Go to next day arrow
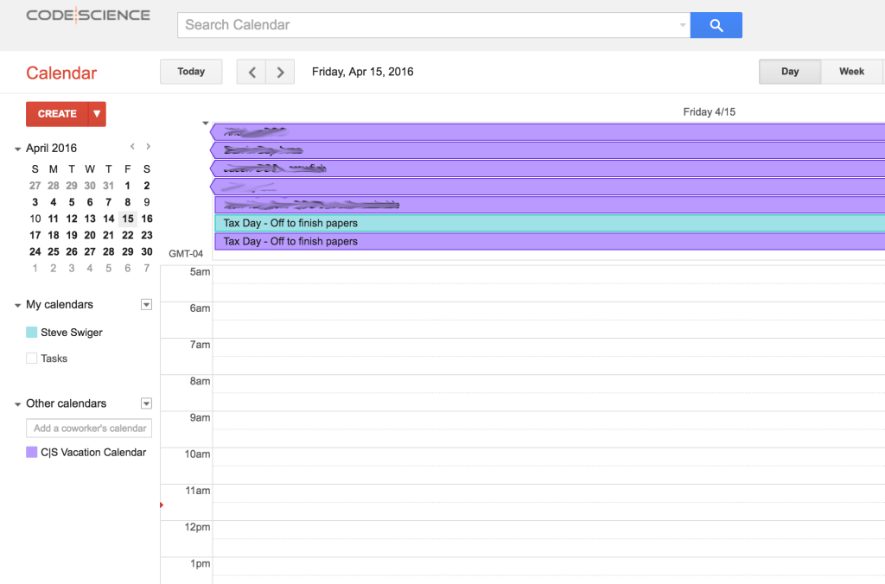 pyautogui.click(x=280, y=72)
